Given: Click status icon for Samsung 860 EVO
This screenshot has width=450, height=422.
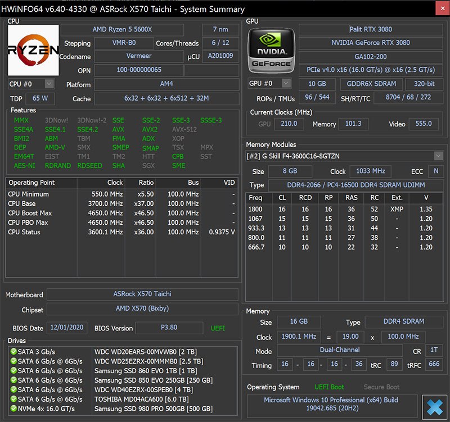Looking at the screenshot, I should click(13, 370).
